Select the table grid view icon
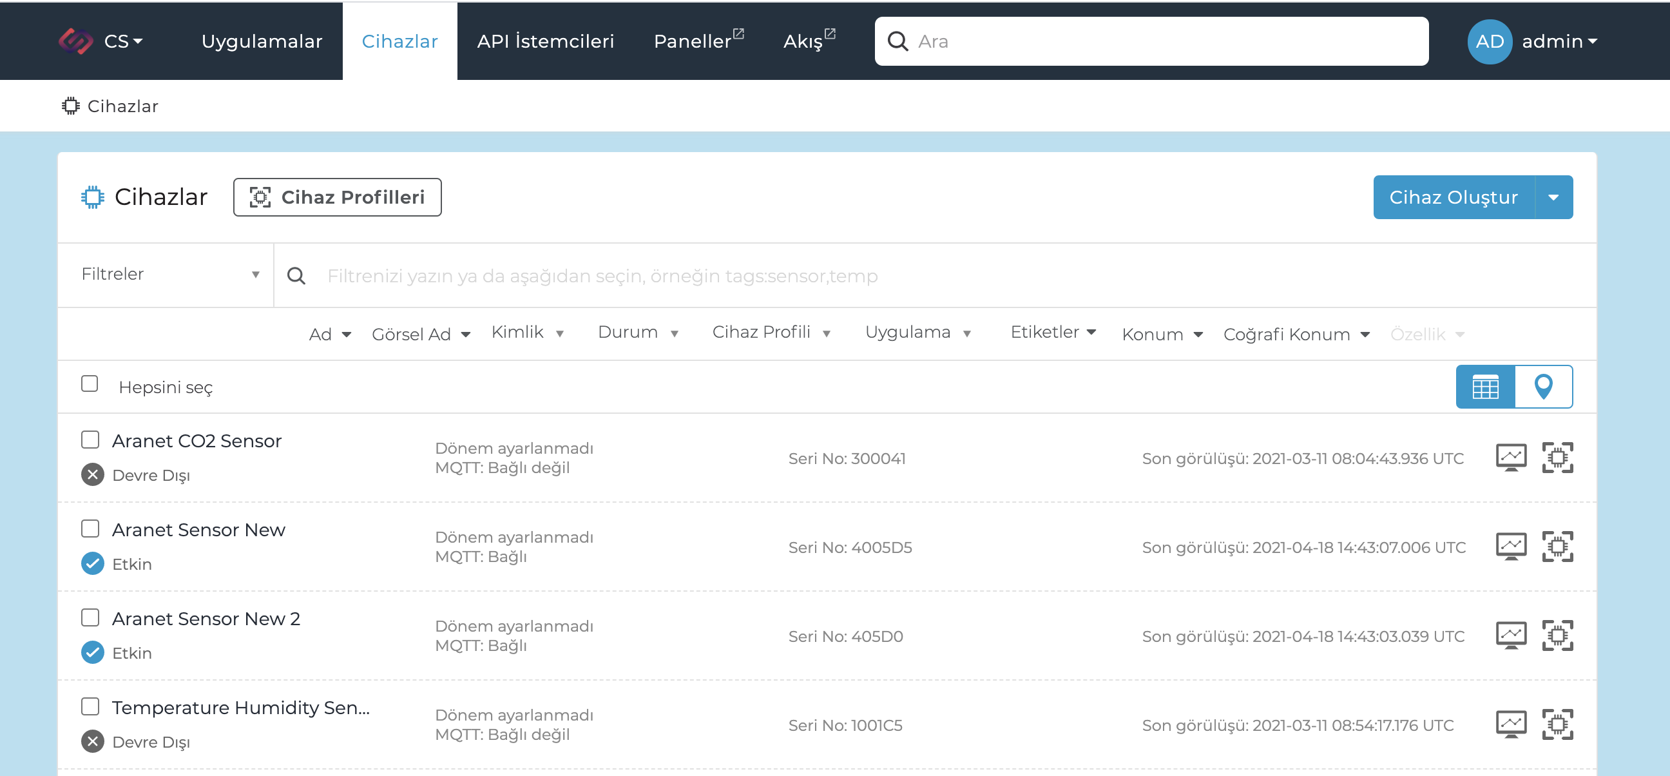1670x776 pixels. (1484, 387)
